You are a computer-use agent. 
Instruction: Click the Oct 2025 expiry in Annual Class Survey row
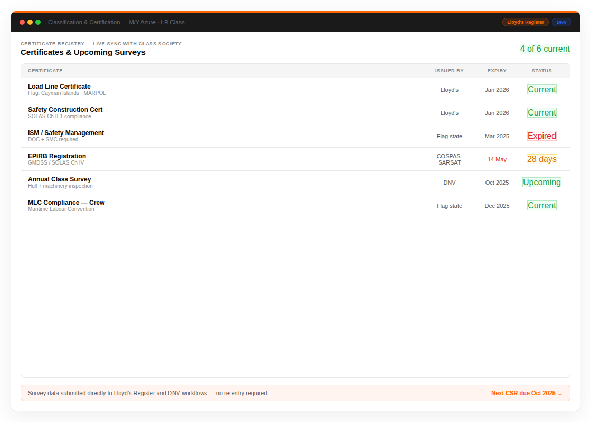pos(497,183)
